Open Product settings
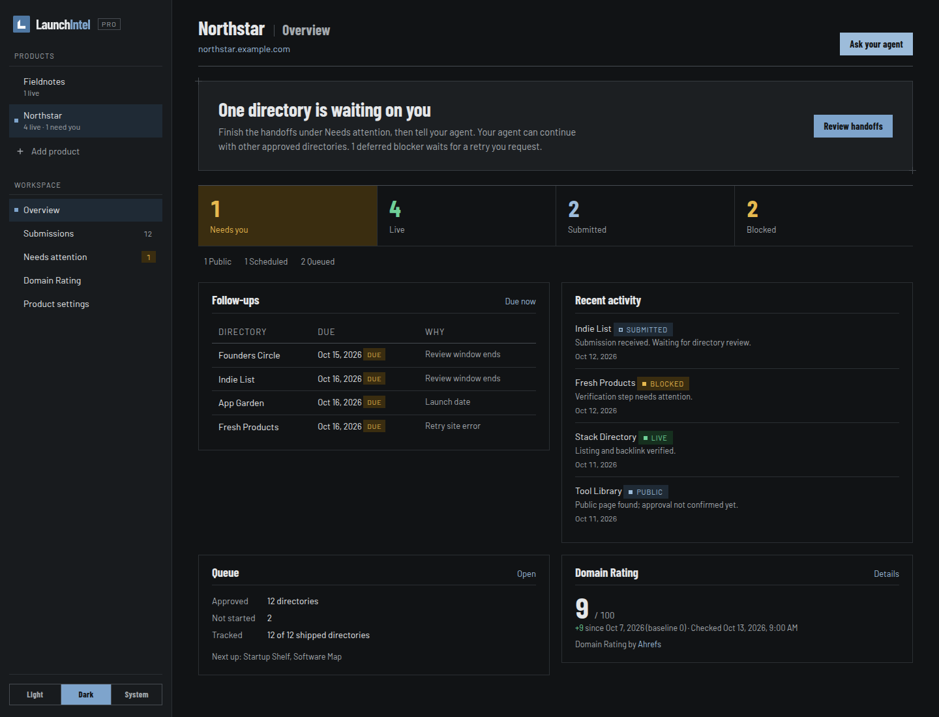The height and width of the screenshot is (717, 939). click(85, 304)
